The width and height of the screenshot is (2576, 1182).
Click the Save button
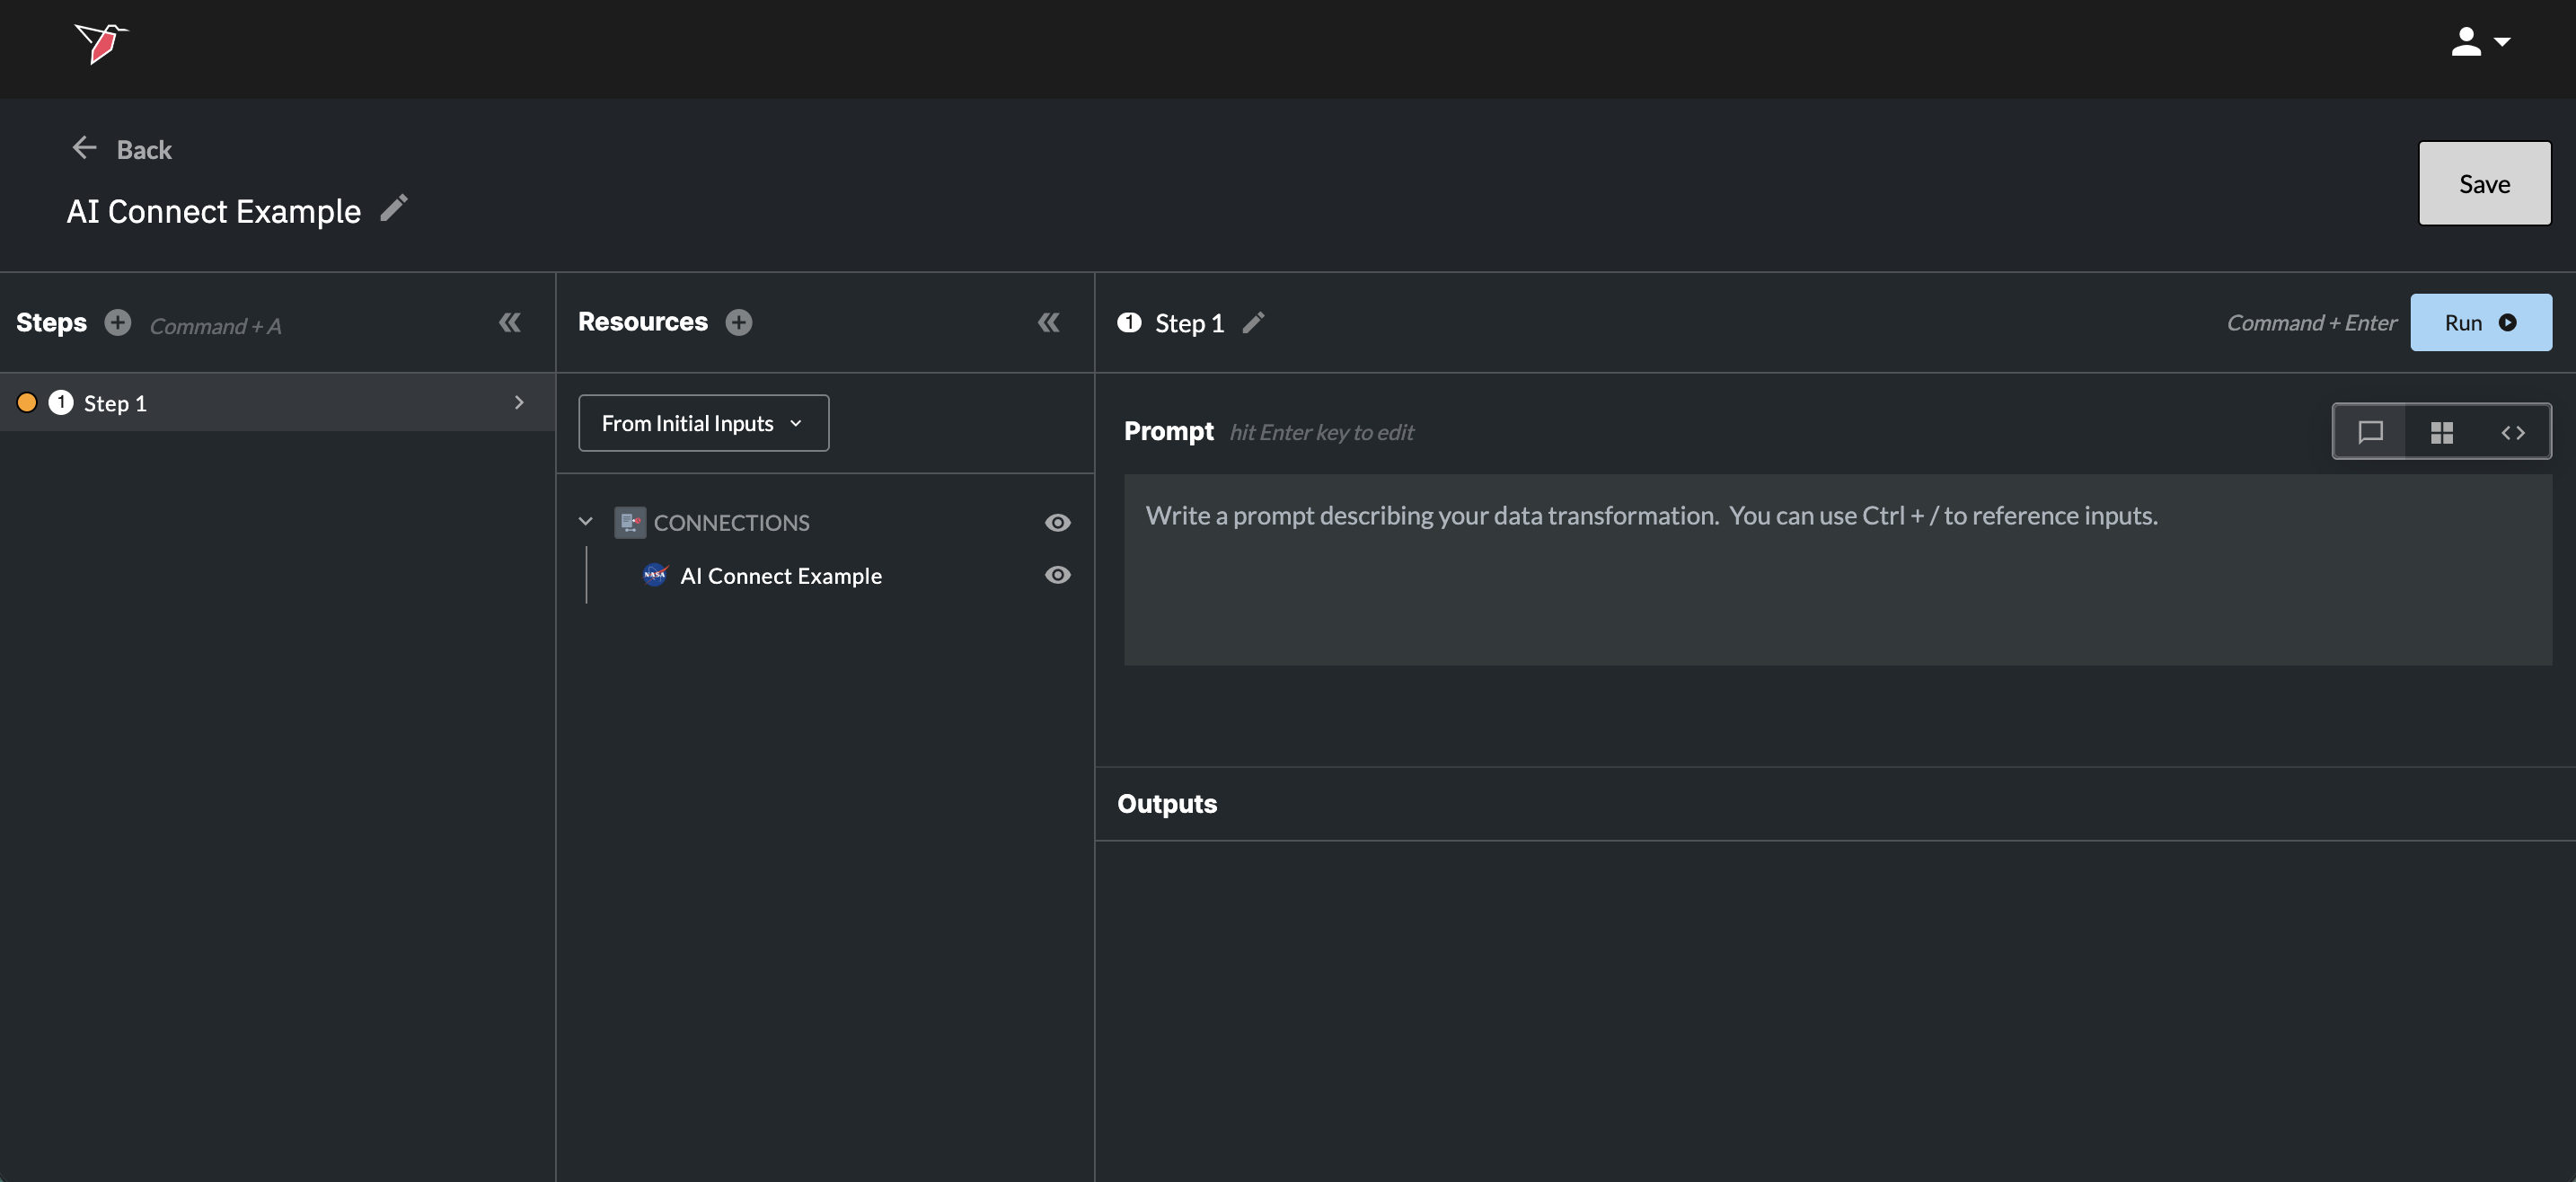2484,184
